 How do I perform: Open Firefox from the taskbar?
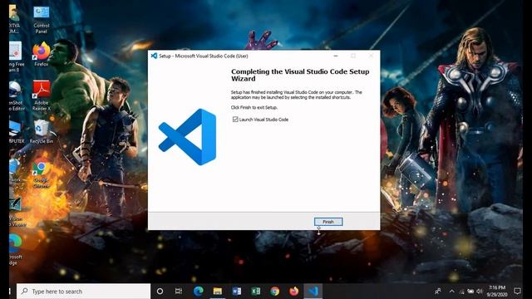point(294,292)
